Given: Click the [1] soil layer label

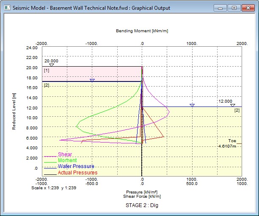Looking at the screenshot, I should pyautogui.click(x=47, y=70).
